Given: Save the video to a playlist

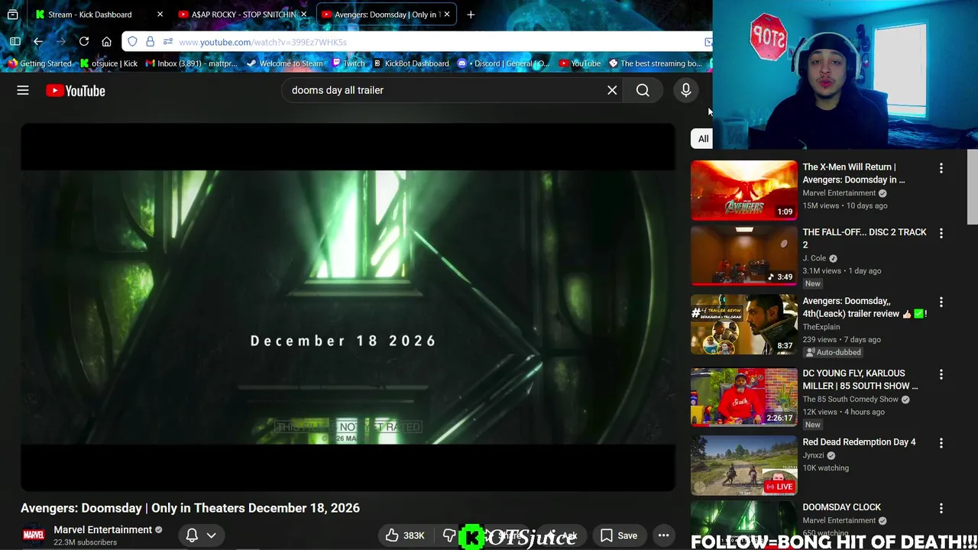Looking at the screenshot, I should pyautogui.click(x=619, y=535).
